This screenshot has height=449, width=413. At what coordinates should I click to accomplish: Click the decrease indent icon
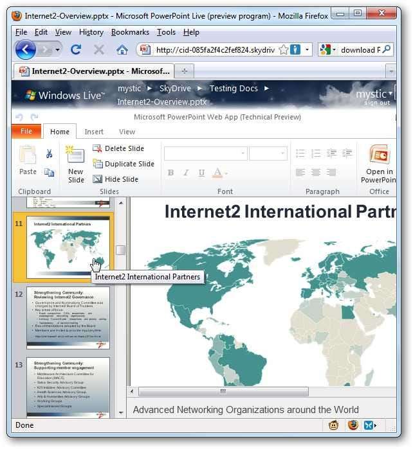pyautogui.click(x=331, y=154)
